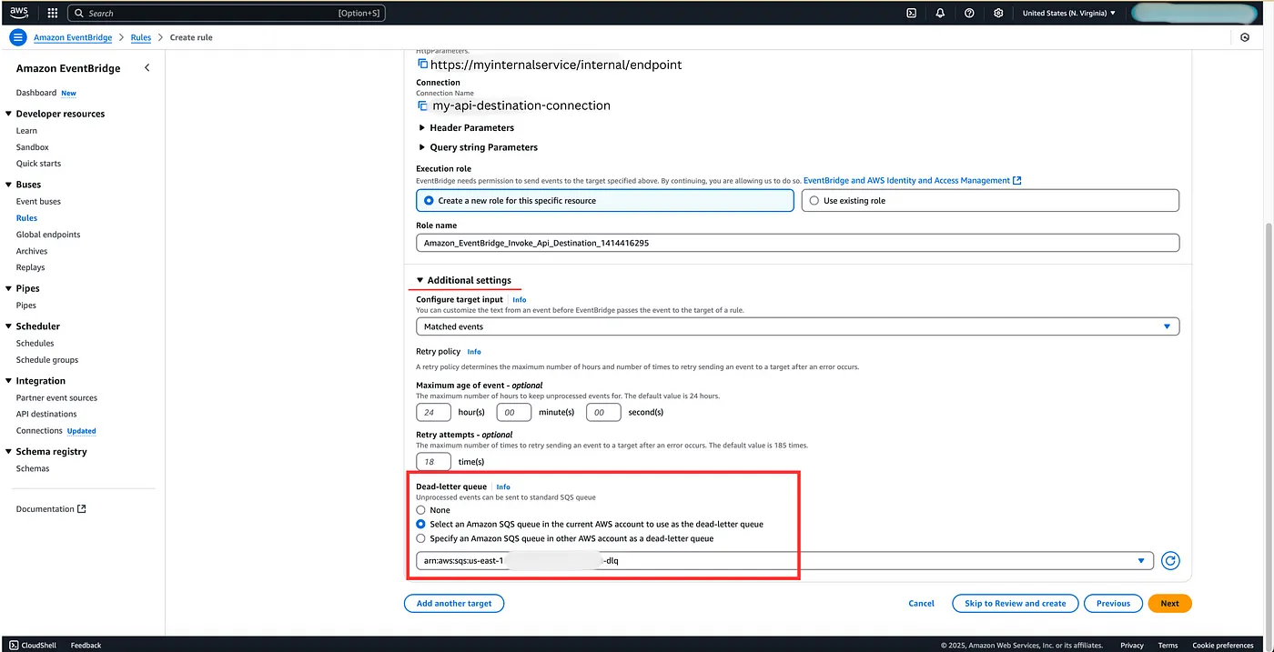The height and width of the screenshot is (652, 1274).
Task: Go to Dashboard in sidebar
Action: click(x=36, y=93)
